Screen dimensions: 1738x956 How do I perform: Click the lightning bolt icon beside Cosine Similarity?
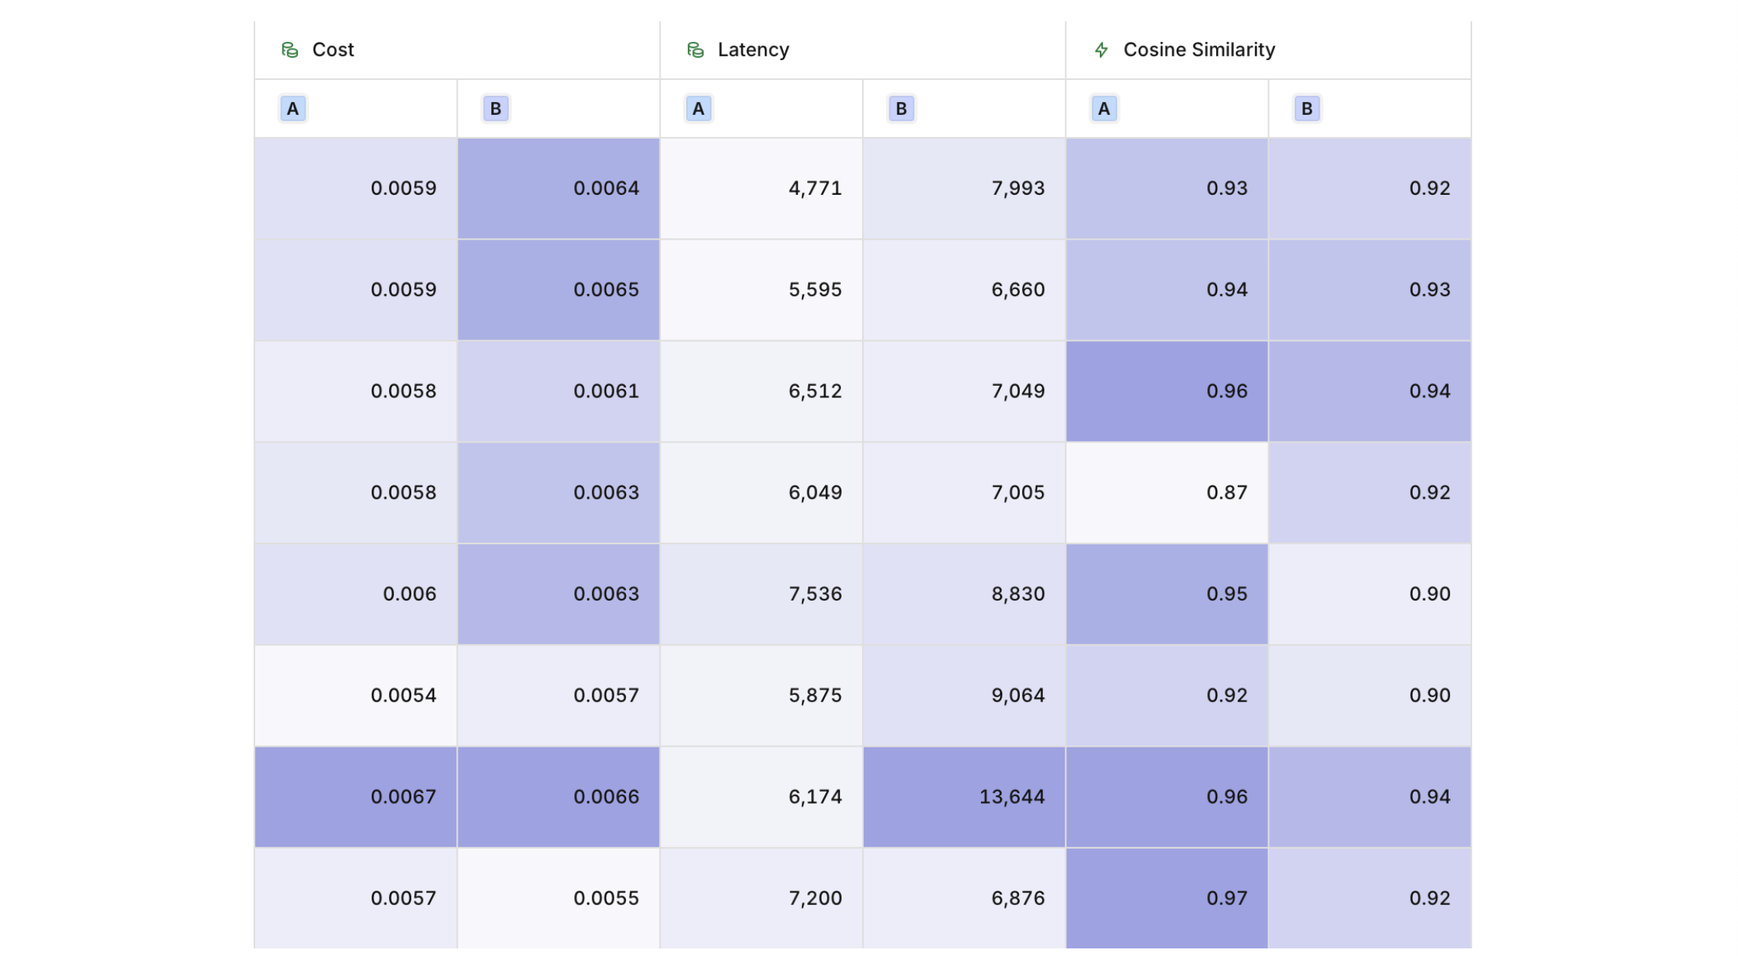pyautogui.click(x=1101, y=50)
